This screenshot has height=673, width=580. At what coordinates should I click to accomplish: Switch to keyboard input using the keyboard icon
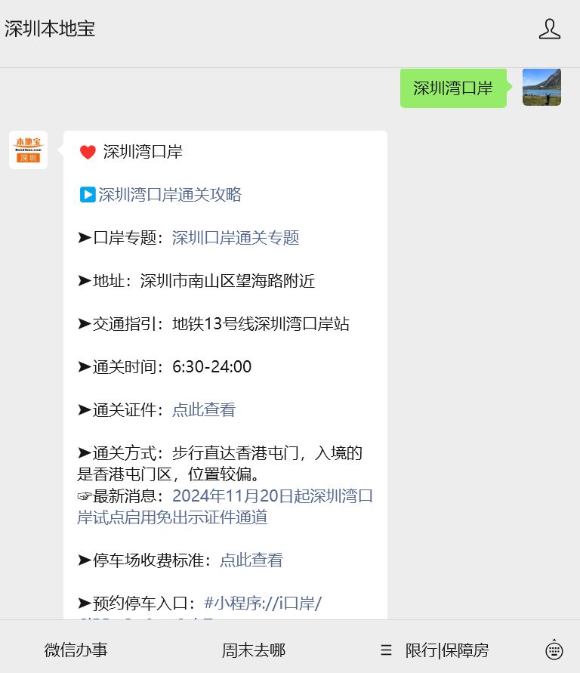pos(554,650)
